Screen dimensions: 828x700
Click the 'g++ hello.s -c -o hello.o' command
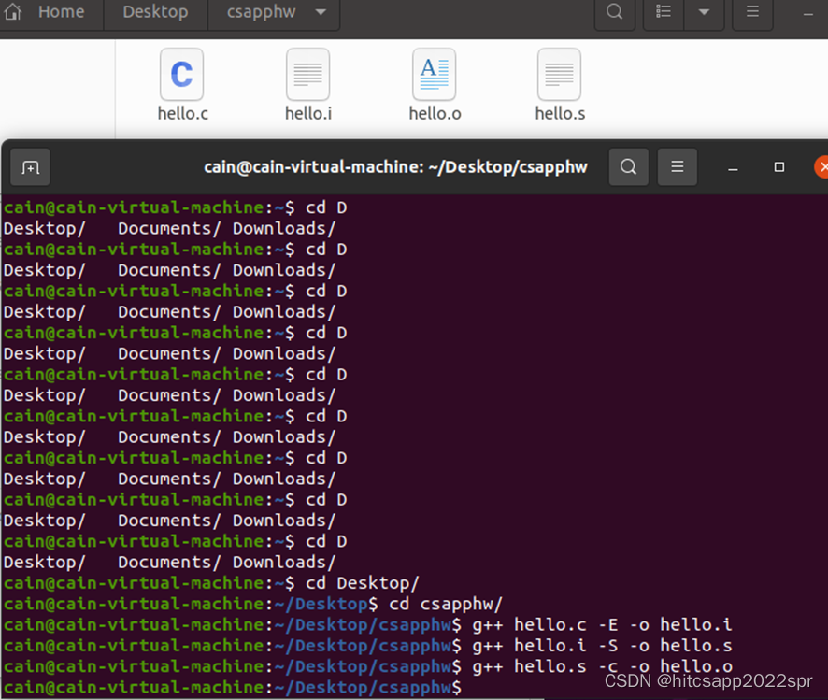[x=602, y=666]
